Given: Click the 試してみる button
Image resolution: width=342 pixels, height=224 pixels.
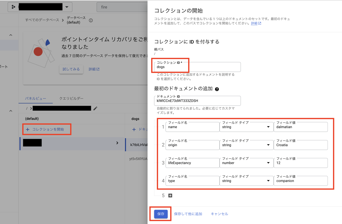Looking at the screenshot, I should [x=71, y=69].
